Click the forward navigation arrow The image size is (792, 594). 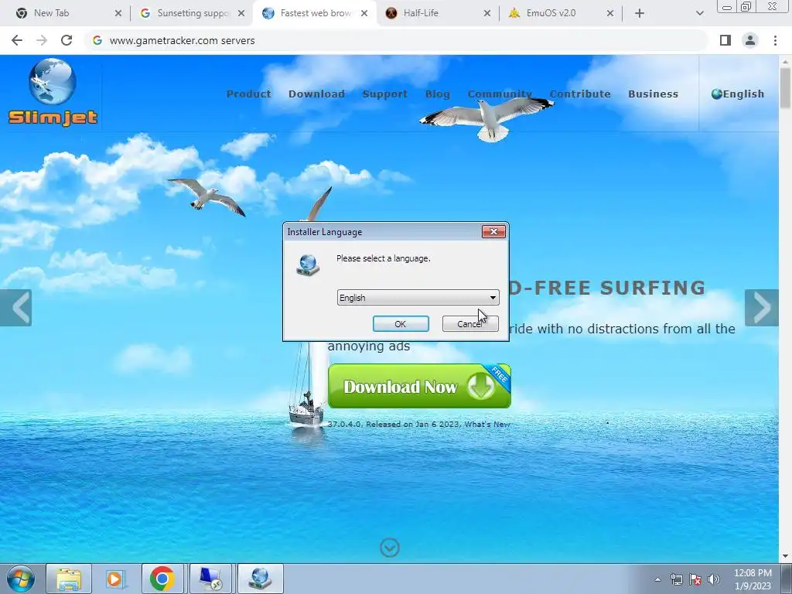click(42, 40)
